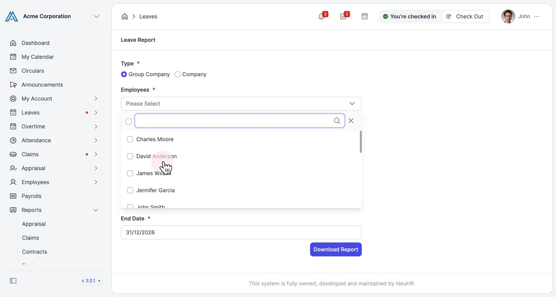Screen dimensions: 556x297
Task: Focus the employee search input field
Action: click(239, 121)
